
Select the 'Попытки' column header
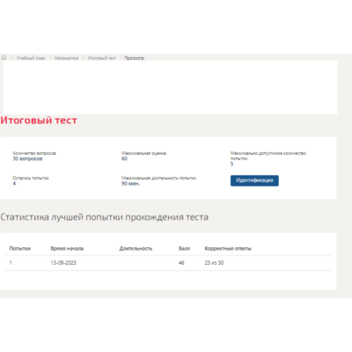[x=20, y=248]
